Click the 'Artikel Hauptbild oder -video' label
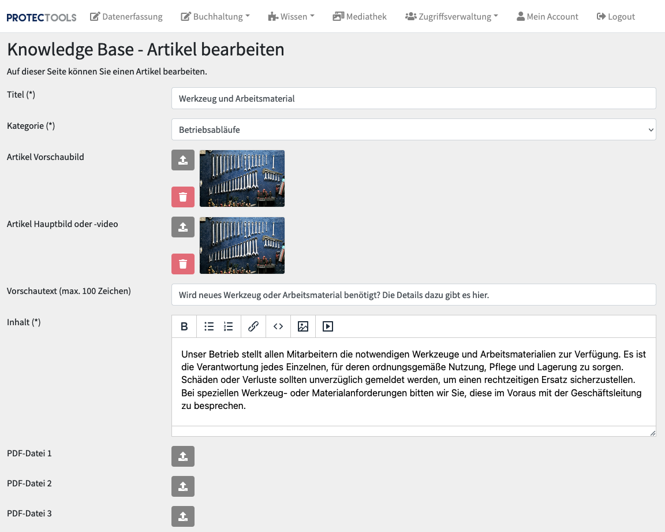 62,224
